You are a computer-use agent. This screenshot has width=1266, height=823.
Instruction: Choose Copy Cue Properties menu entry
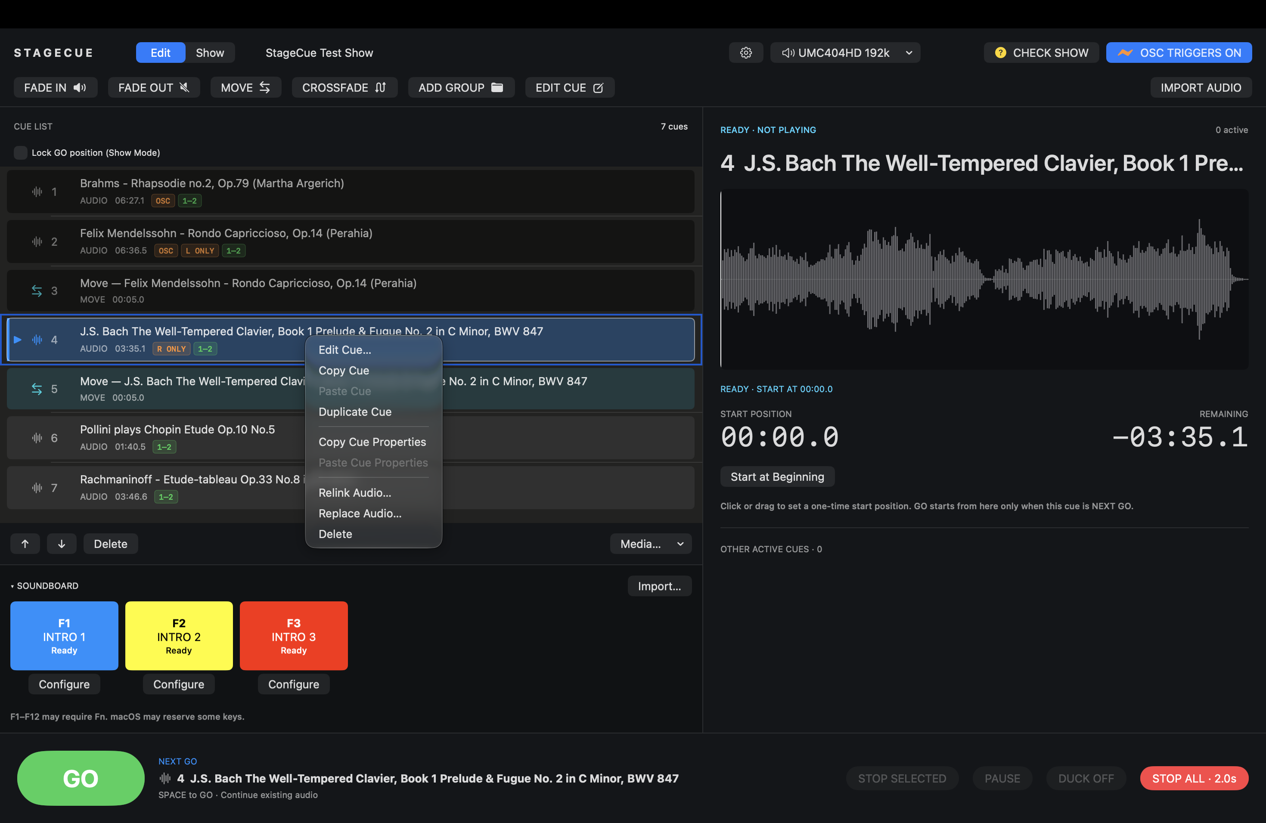[x=373, y=442]
